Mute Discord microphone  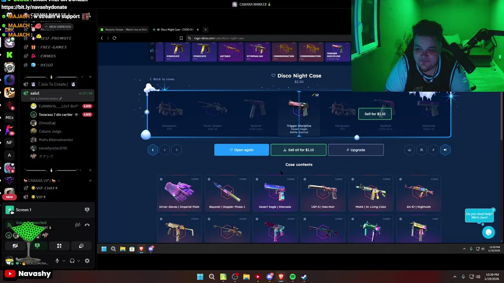coord(57,261)
